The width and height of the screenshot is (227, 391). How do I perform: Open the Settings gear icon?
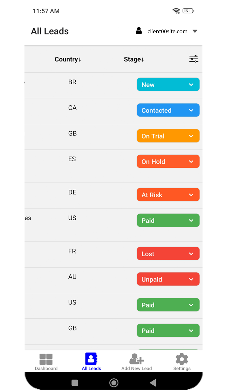(x=182, y=359)
